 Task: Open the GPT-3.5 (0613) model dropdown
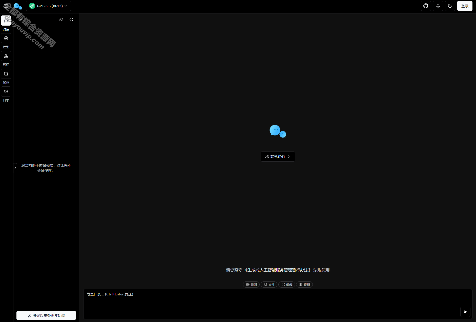click(x=48, y=6)
